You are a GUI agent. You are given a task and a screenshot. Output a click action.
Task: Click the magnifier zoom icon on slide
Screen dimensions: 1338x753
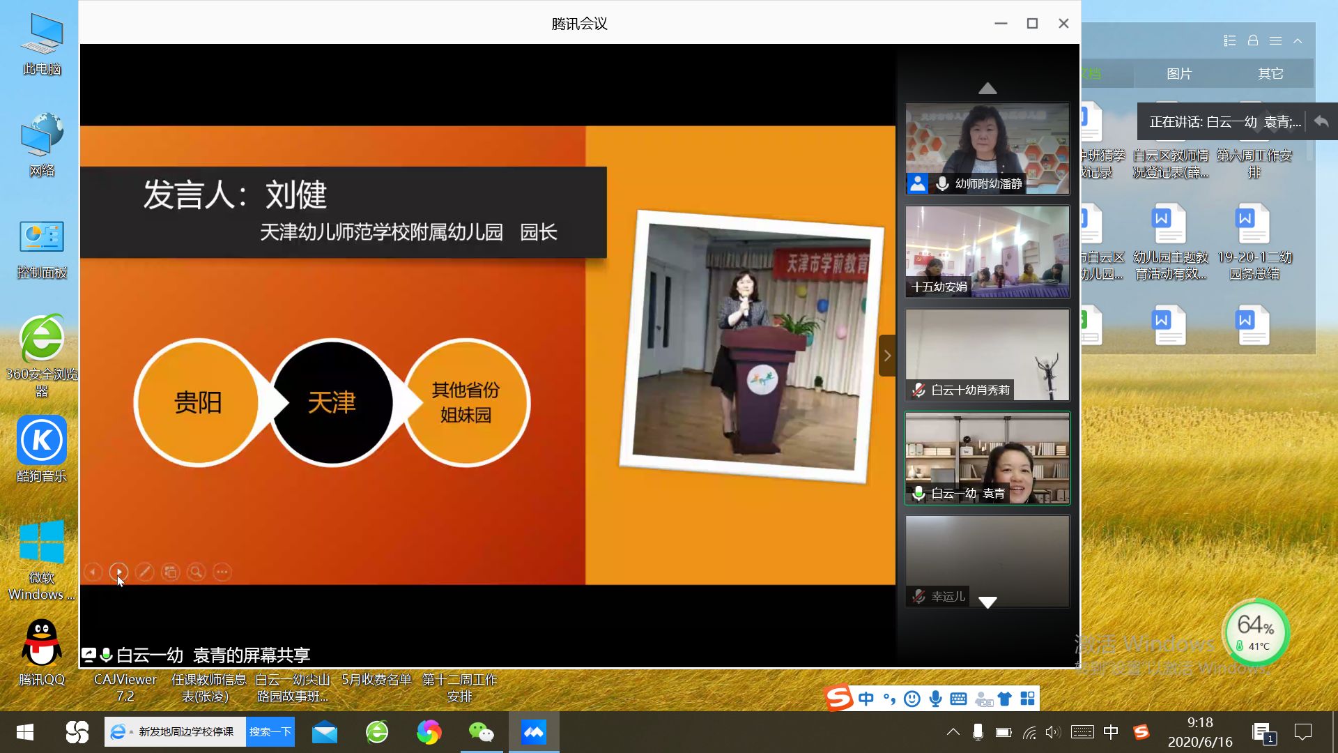coord(197,572)
